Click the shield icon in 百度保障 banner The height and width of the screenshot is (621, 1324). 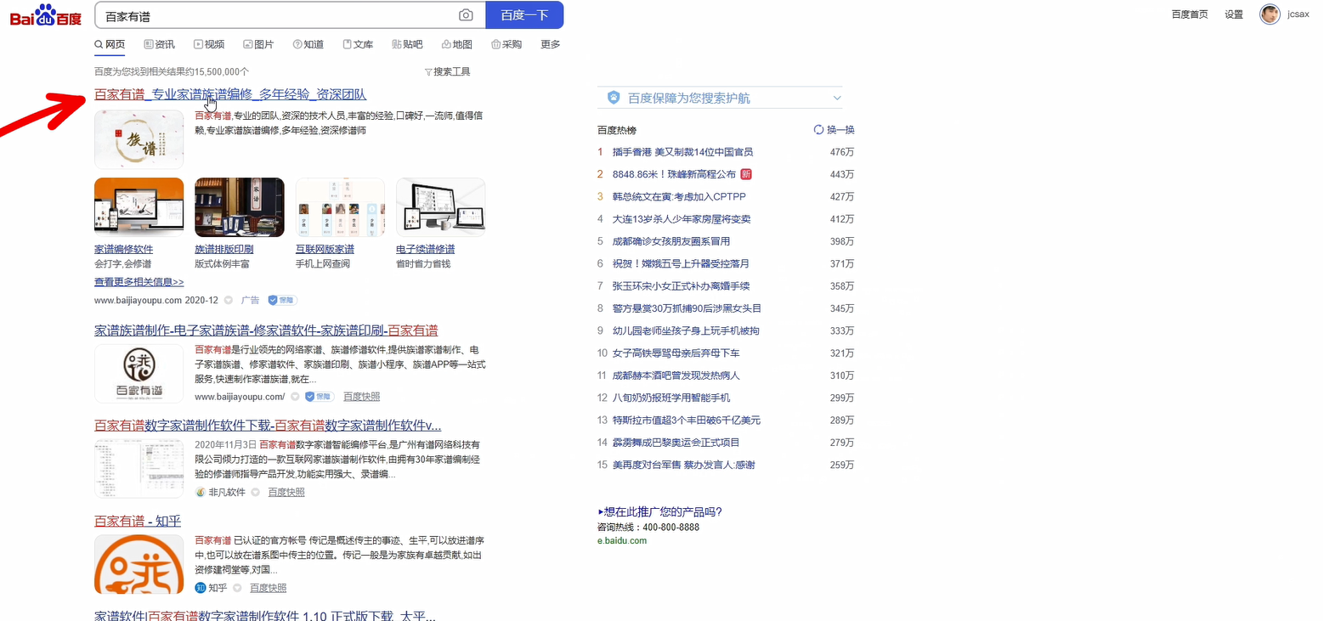point(614,99)
